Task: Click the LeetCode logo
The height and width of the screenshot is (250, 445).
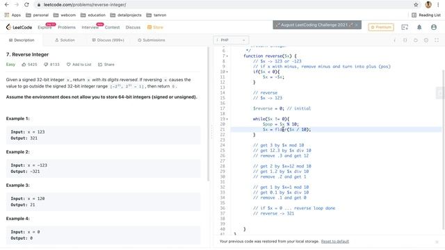Action: point(19,27)
